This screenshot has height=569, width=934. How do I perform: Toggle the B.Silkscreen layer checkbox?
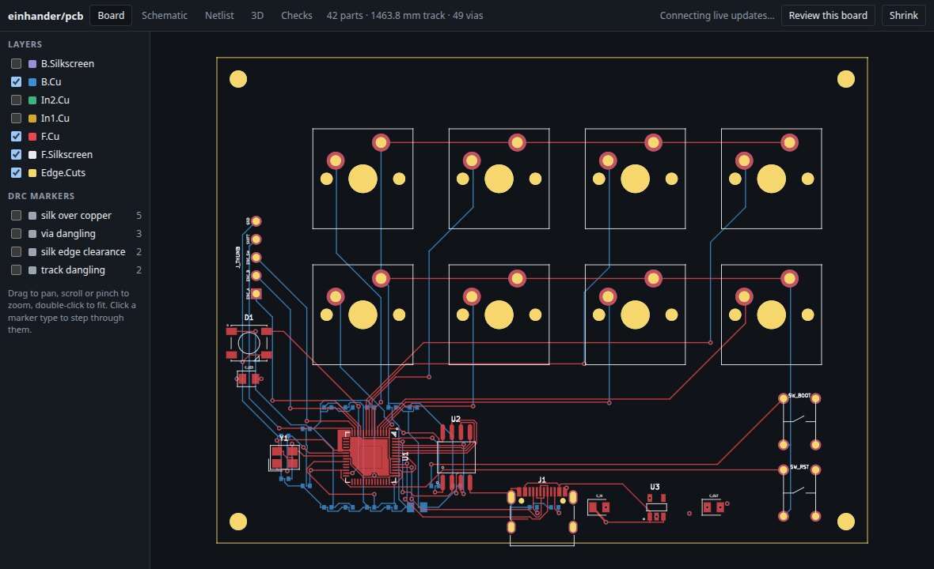tap(16, 64)
